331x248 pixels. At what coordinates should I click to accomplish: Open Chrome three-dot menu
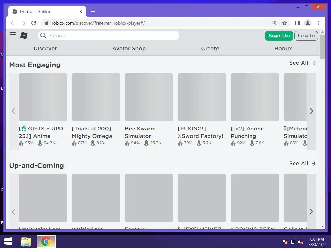pos(318,23)
